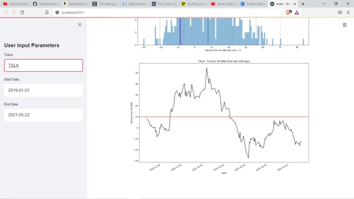Switch to The setting su... tab

click(105, 4)
